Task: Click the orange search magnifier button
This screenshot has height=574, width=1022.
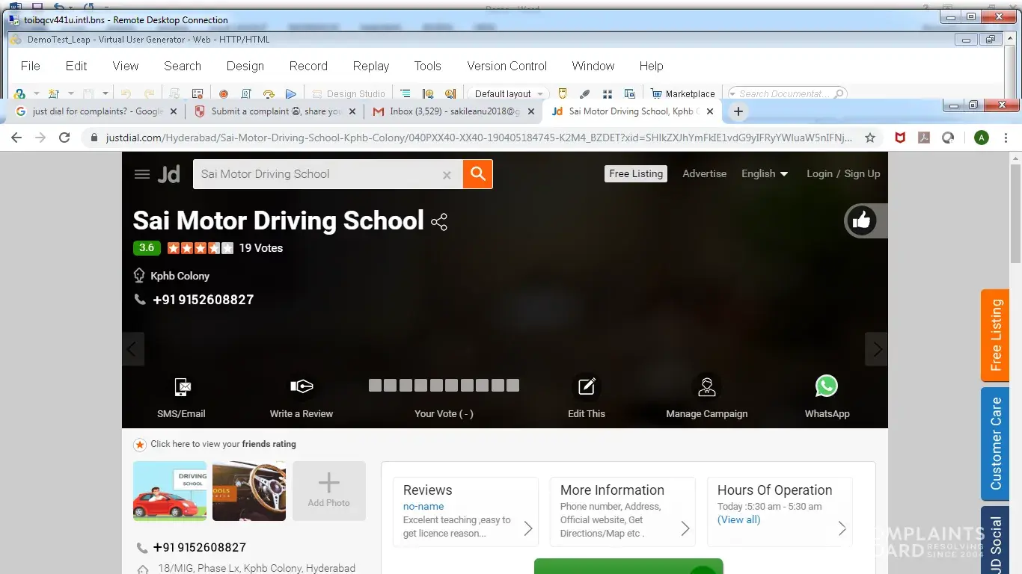Action: pos(477,174)
